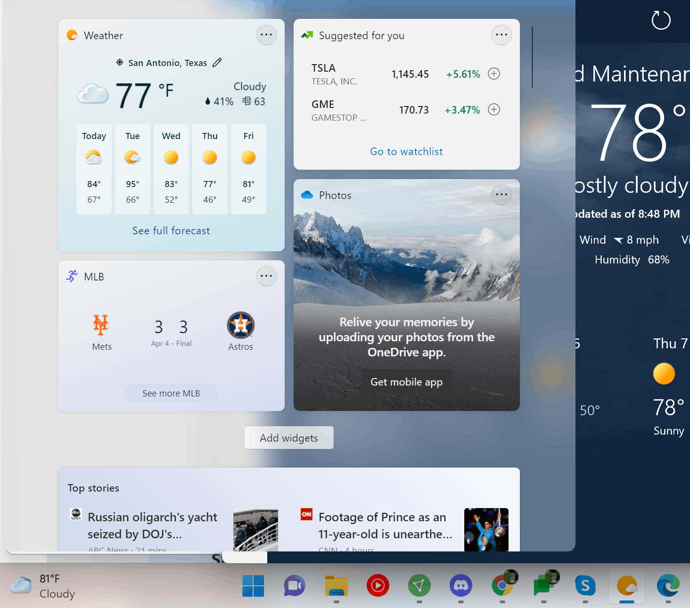Select Tue forecast card
The width and height of the screenshot is (690, 608).
[132, 169]
